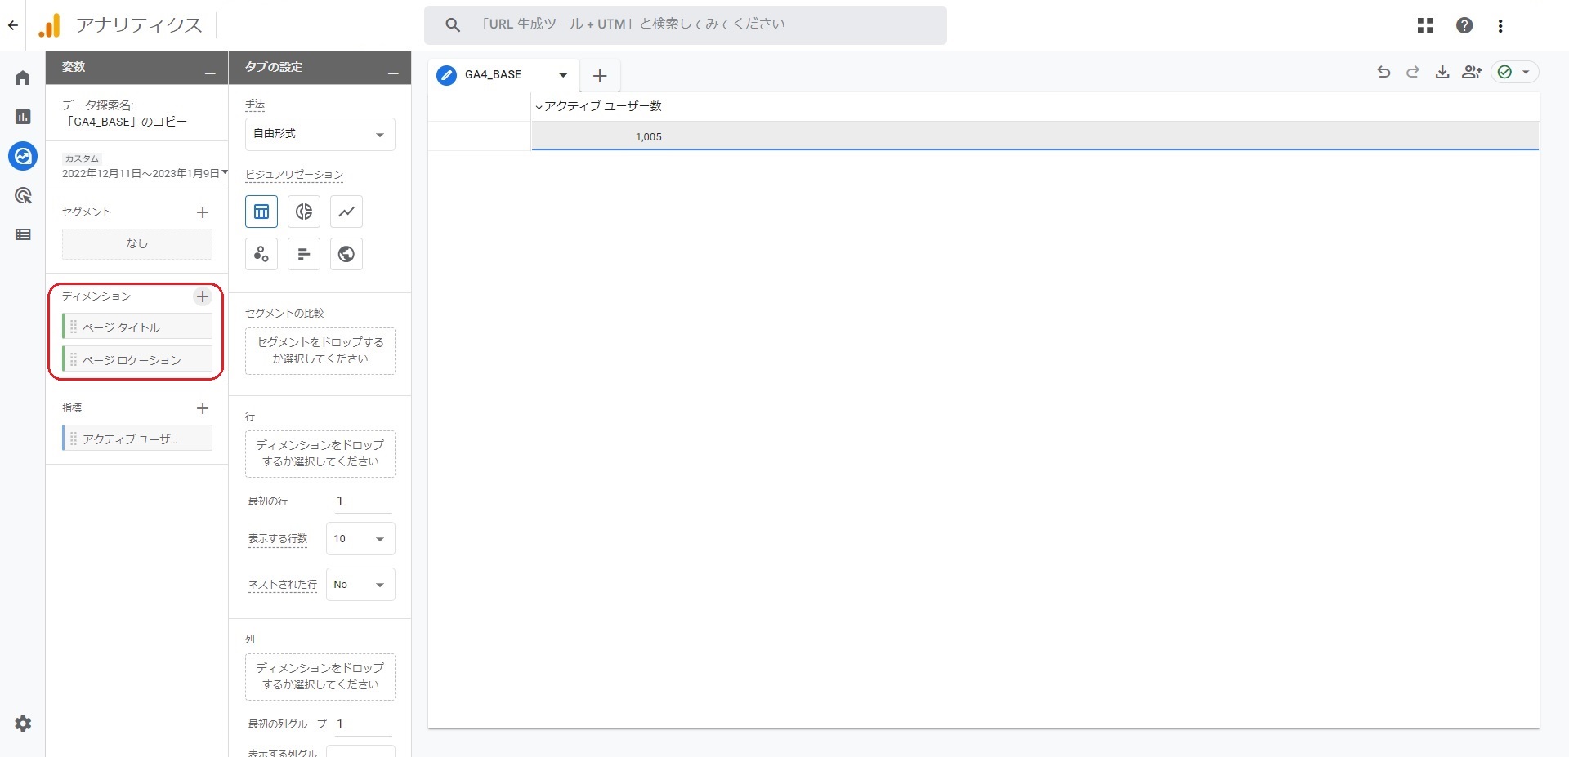This screenshot has width=1569, height=757.
Task: Undo the last change
Action: coord(1383,72)
